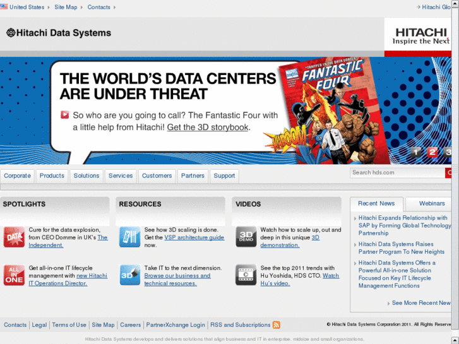
Task: Switch to the Webinars tab
Action: click(429, 203)
